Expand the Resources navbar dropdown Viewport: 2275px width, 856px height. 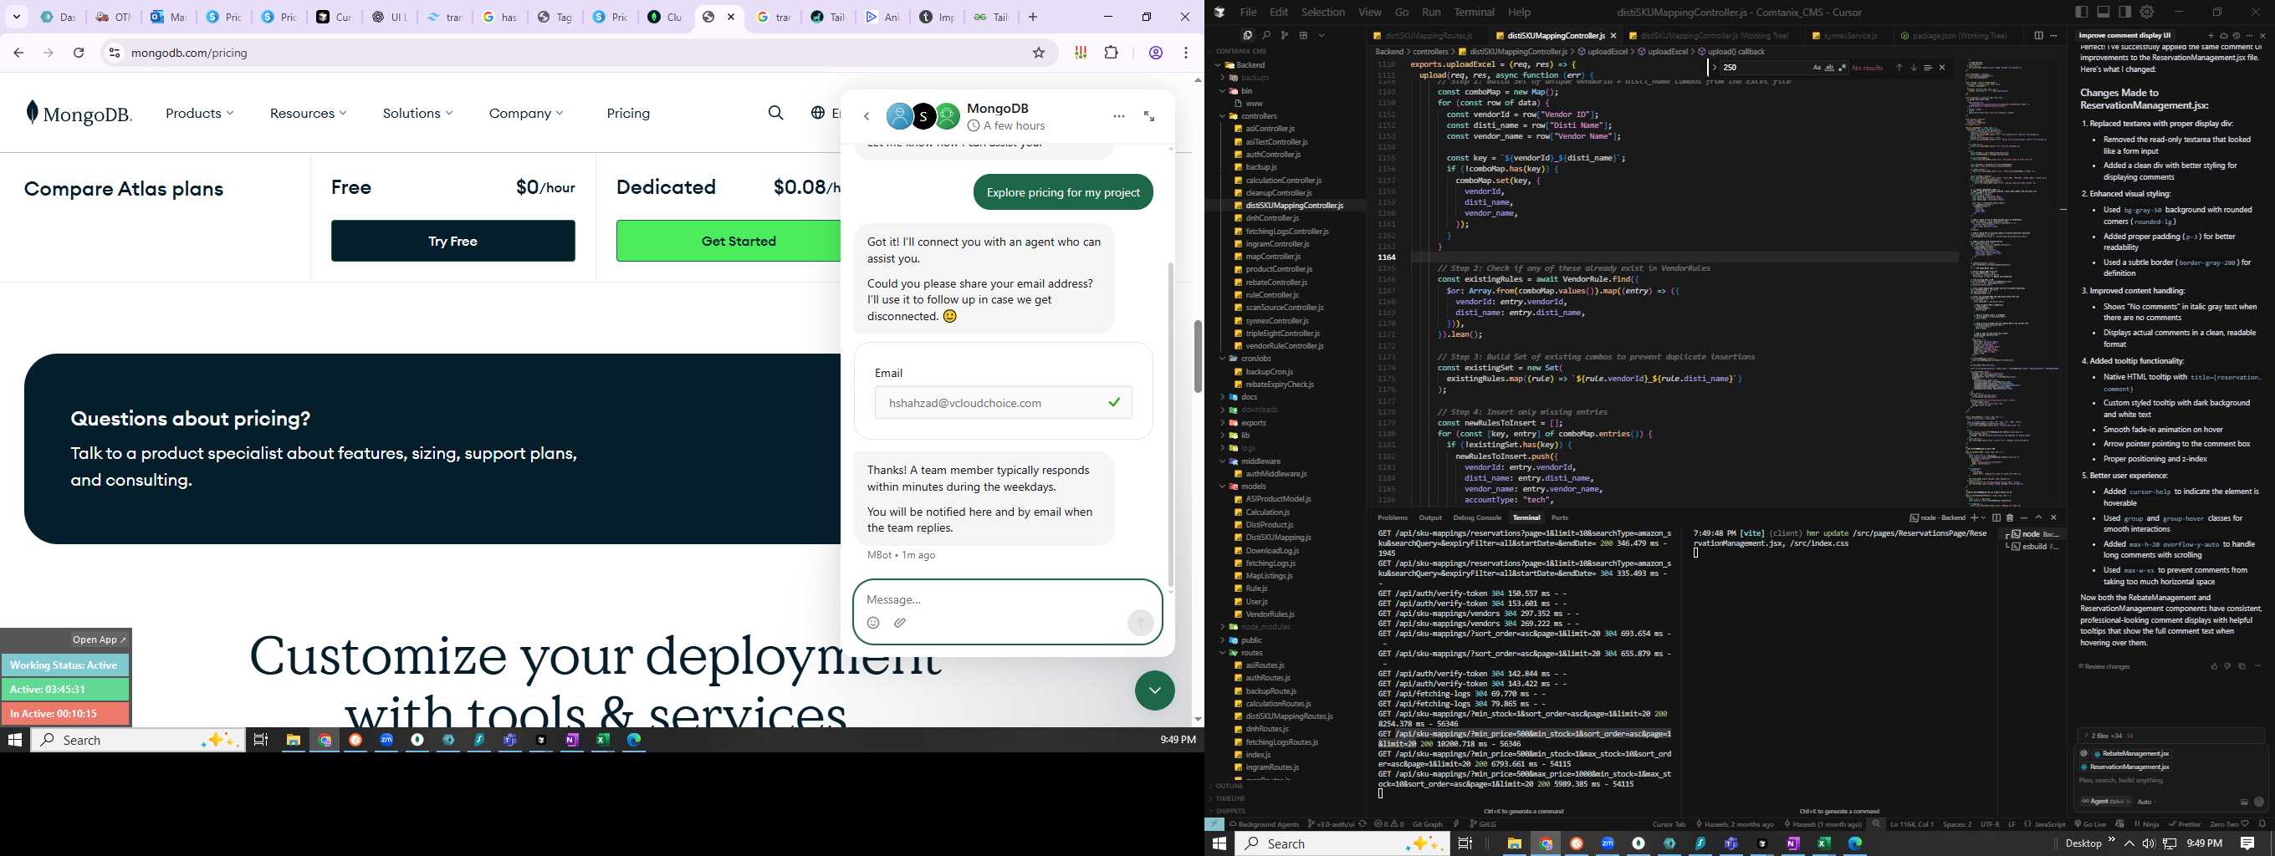click(309, 113)
